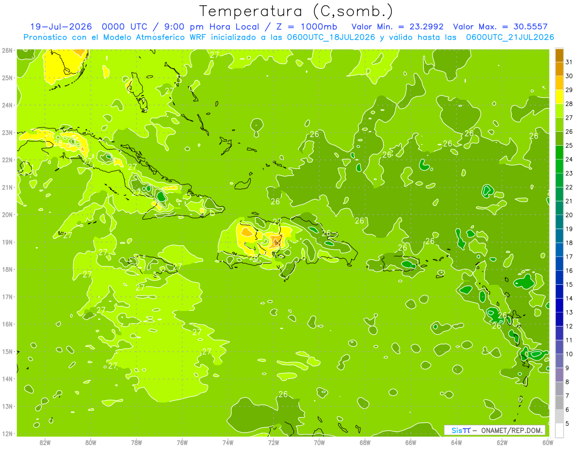Screen dimensions: 582x449
Task: Click the 80W longitude axis label
Action: (x=91, y=442)
